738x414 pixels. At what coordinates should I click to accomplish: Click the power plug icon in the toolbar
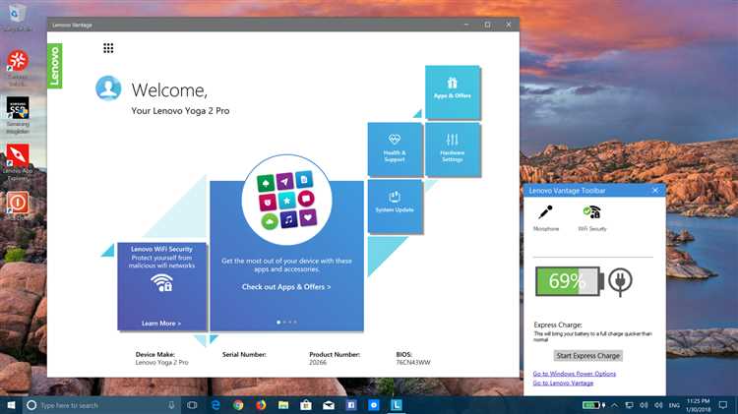(620, 281)
